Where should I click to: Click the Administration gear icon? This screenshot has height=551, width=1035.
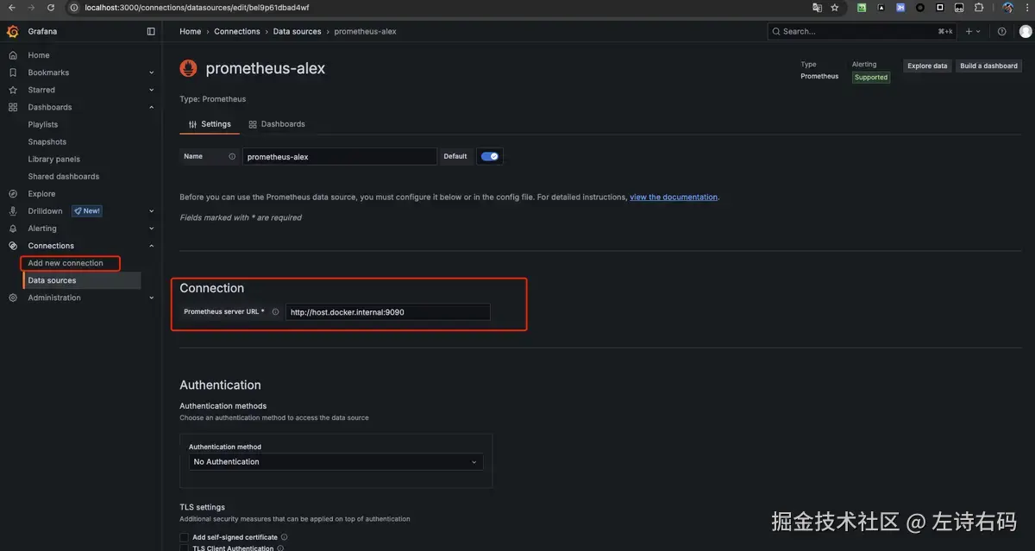click(x=12, y=297)
